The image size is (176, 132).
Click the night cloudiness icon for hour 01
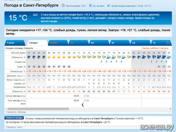(x=29, y=57)
